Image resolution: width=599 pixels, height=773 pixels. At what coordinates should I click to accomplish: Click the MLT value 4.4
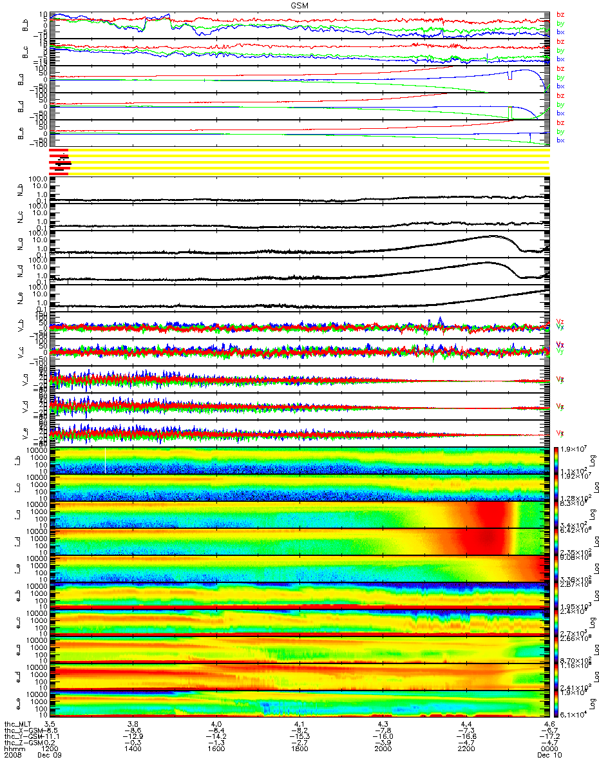(x=466, y=724)
